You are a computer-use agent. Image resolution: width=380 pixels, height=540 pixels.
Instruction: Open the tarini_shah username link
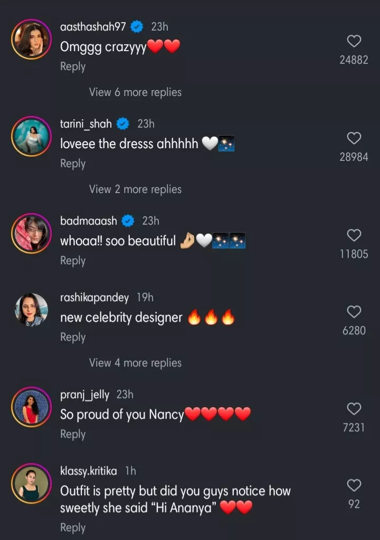click(x=86, y=124)
